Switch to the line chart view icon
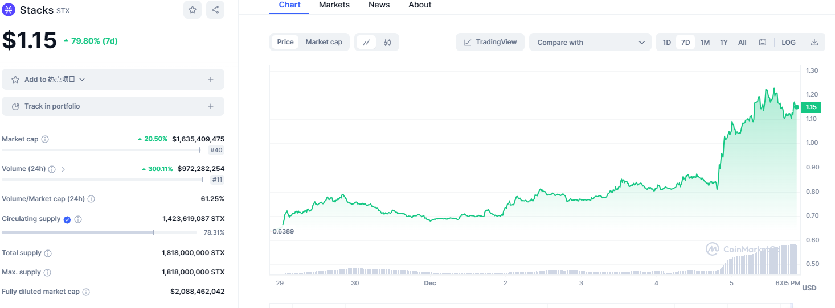The height and width of the screenshot is (308, 835). tap(366, 42)
